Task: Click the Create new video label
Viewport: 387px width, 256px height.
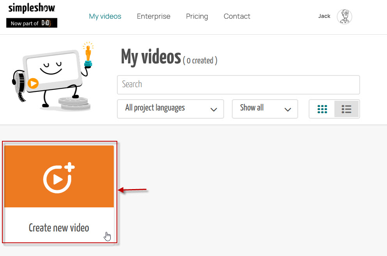Action: click(x=59, y=228)
